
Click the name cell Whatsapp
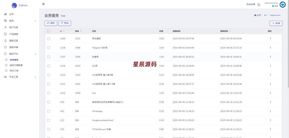coord(97,111)
